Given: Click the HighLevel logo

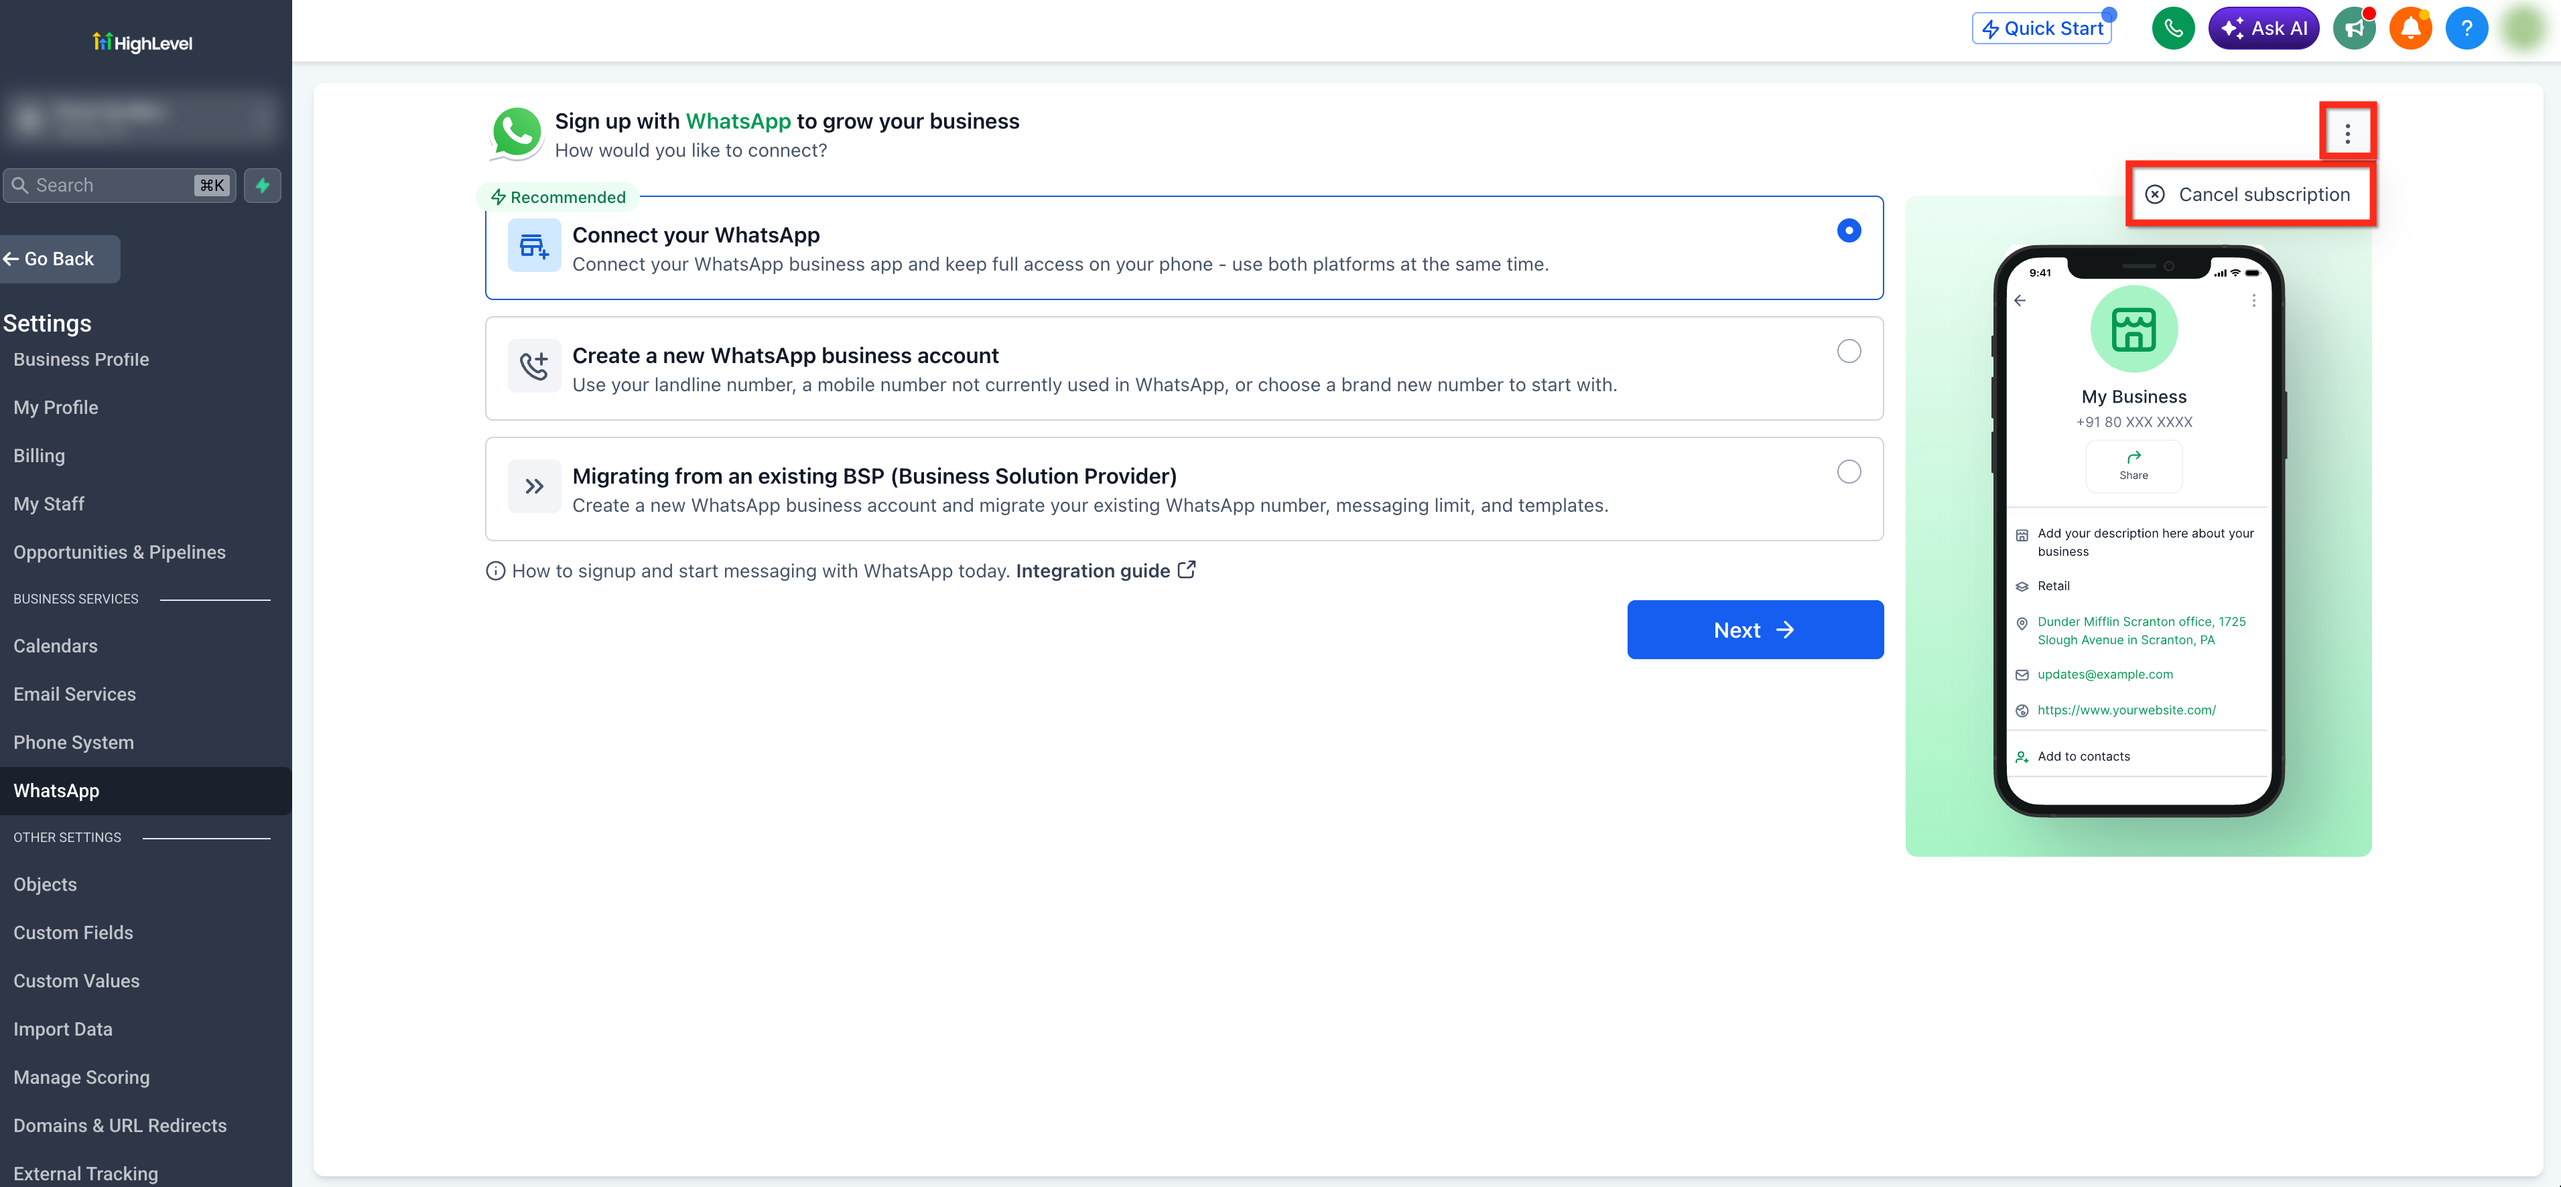Looking at the screenshot, I should click(x=142, y=43).
